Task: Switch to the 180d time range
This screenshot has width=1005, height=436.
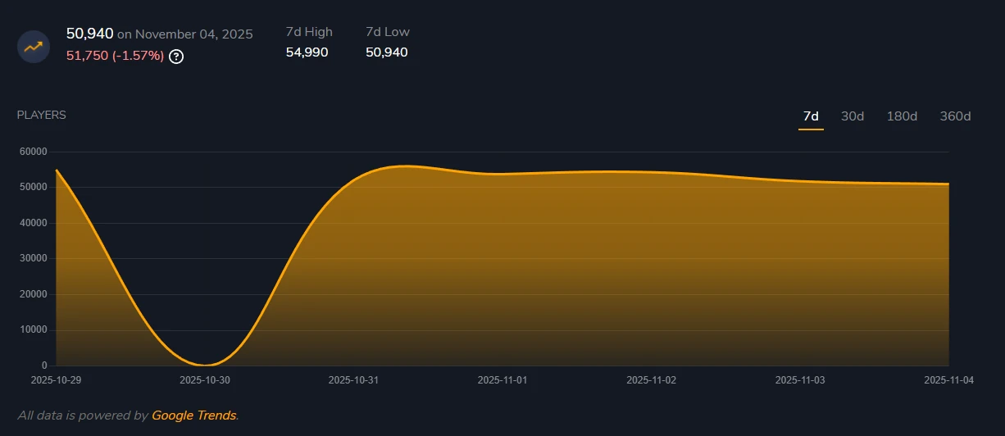Action: click(x=902, y=116)
